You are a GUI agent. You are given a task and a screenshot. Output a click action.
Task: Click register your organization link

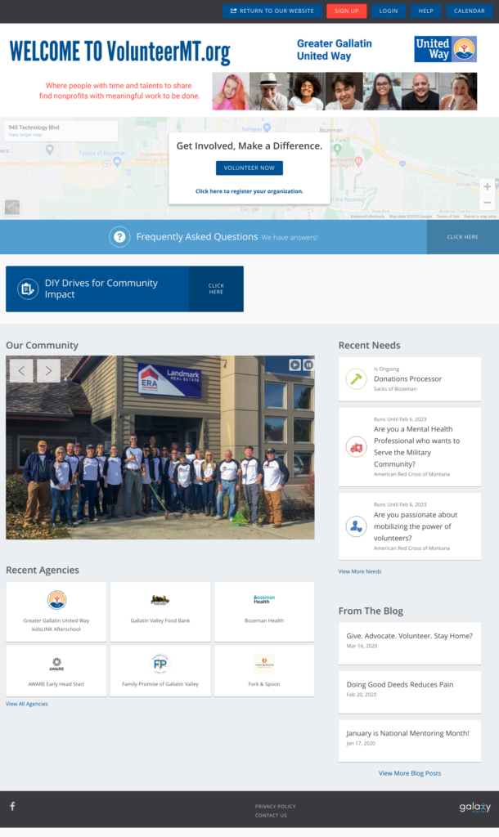coord(249,191)
